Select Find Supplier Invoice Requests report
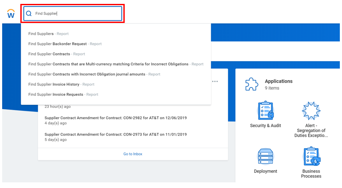Viewport: 342px width, 188px height. pyautogui.click(x=63, y=94)
